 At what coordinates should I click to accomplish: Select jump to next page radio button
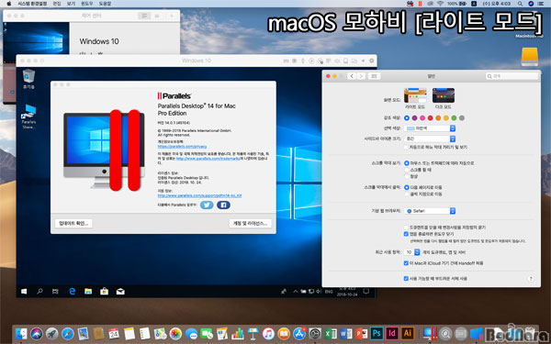(x=407, y=187)
